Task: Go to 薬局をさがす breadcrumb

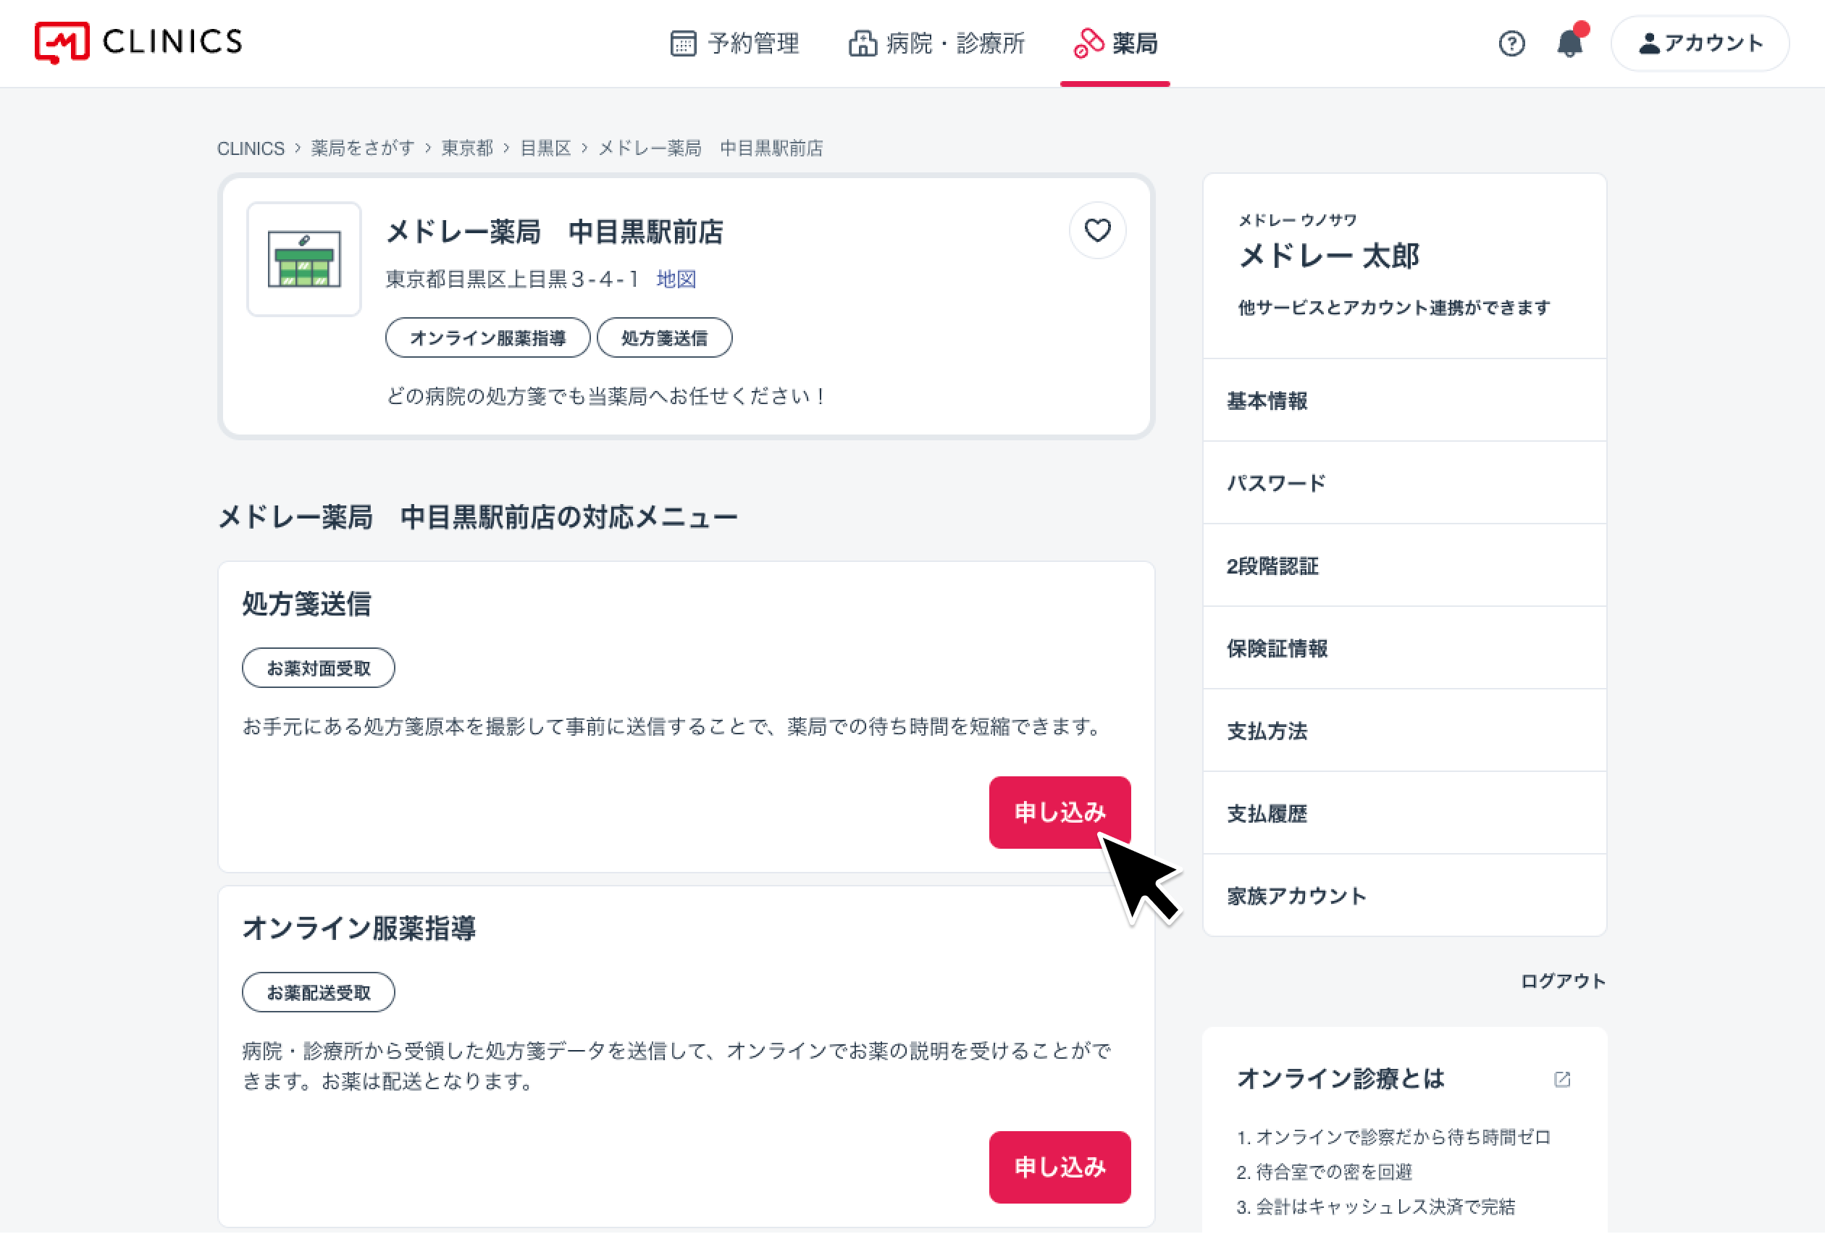Action: 363,148
